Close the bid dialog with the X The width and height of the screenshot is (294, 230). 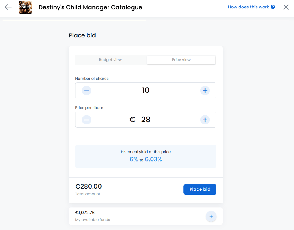point(286,7)
